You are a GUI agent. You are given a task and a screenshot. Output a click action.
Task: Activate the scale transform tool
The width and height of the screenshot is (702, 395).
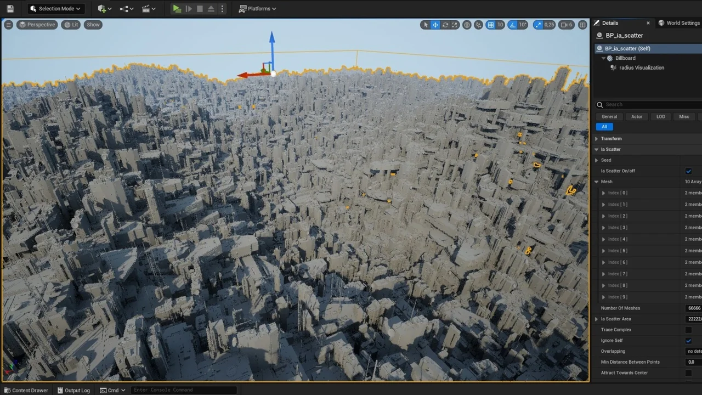tap(455, 25)
